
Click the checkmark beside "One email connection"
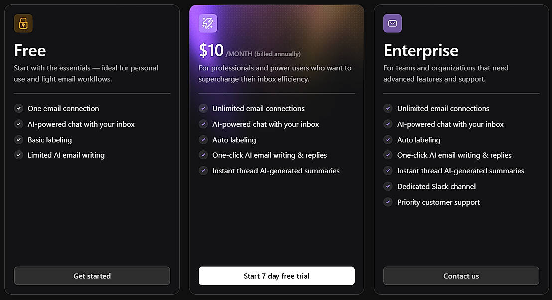pyautogui.click(x=19, y=108)
